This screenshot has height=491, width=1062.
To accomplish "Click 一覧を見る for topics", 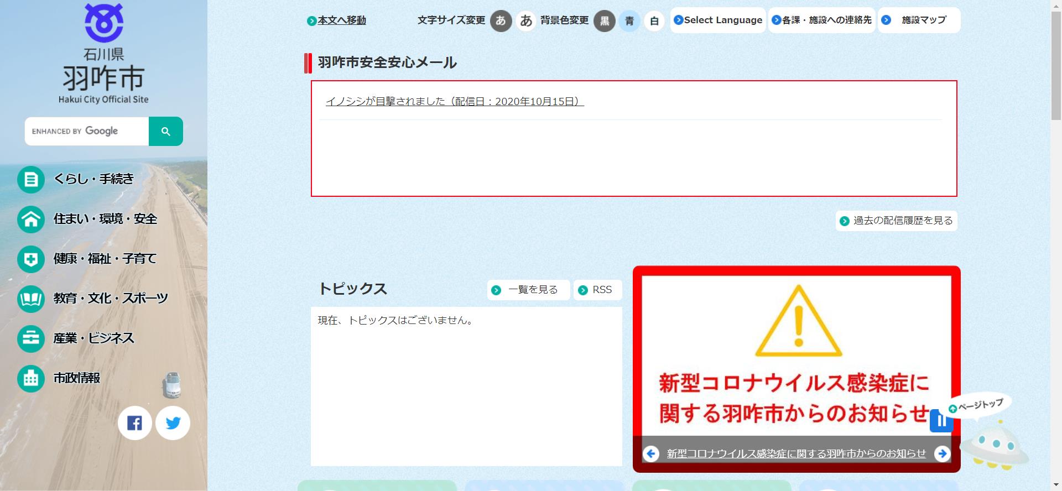I will click(528, 290).
